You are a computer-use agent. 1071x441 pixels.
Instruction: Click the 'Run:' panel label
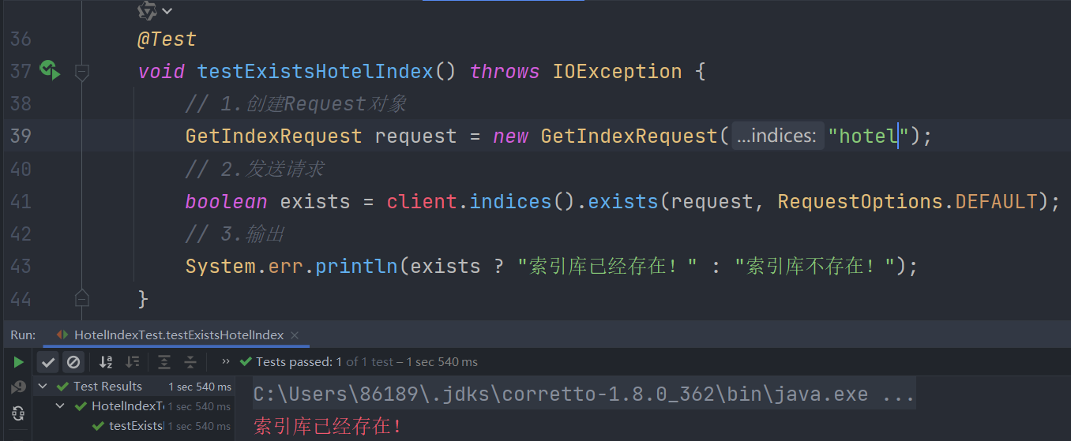[x=23, y=335]
